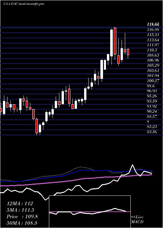The height and width of the screenshot is (228, 163).
Task: Click the 90.24 price axis label
Action: pyautogui.click(x=152, y=111)
